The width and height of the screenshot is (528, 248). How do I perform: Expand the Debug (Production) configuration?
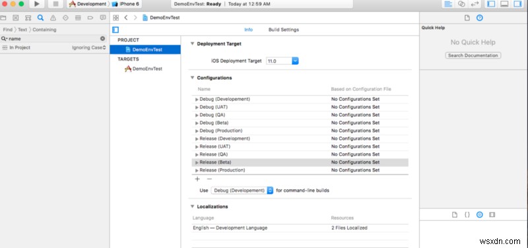(197, 131)
